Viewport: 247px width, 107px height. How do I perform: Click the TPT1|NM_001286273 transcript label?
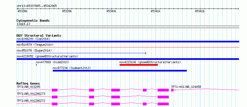(31, 94)
